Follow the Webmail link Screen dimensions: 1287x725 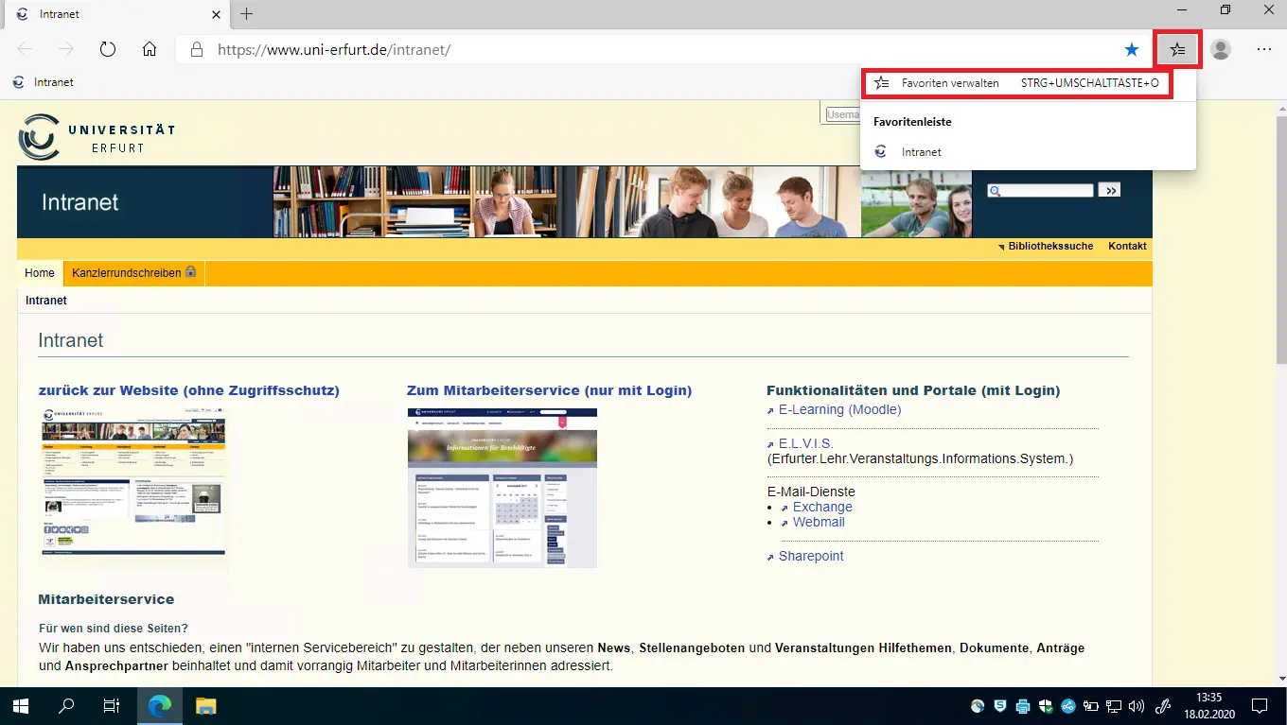[x=819, y=522]
